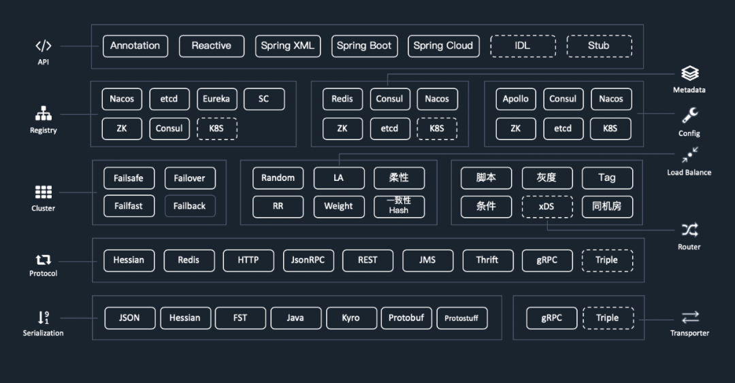
Task: Click the 条件 box
Action: (486, 206)
